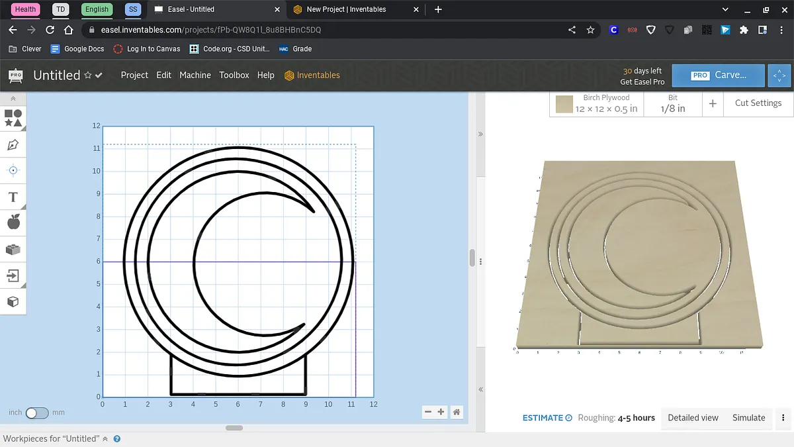
Task: Star the Untitled project as favorite
Action: [88, 75]
